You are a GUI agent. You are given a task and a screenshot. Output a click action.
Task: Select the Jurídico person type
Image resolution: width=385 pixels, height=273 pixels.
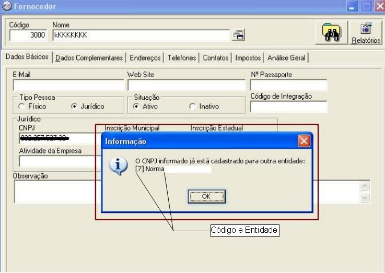(74, 106)
